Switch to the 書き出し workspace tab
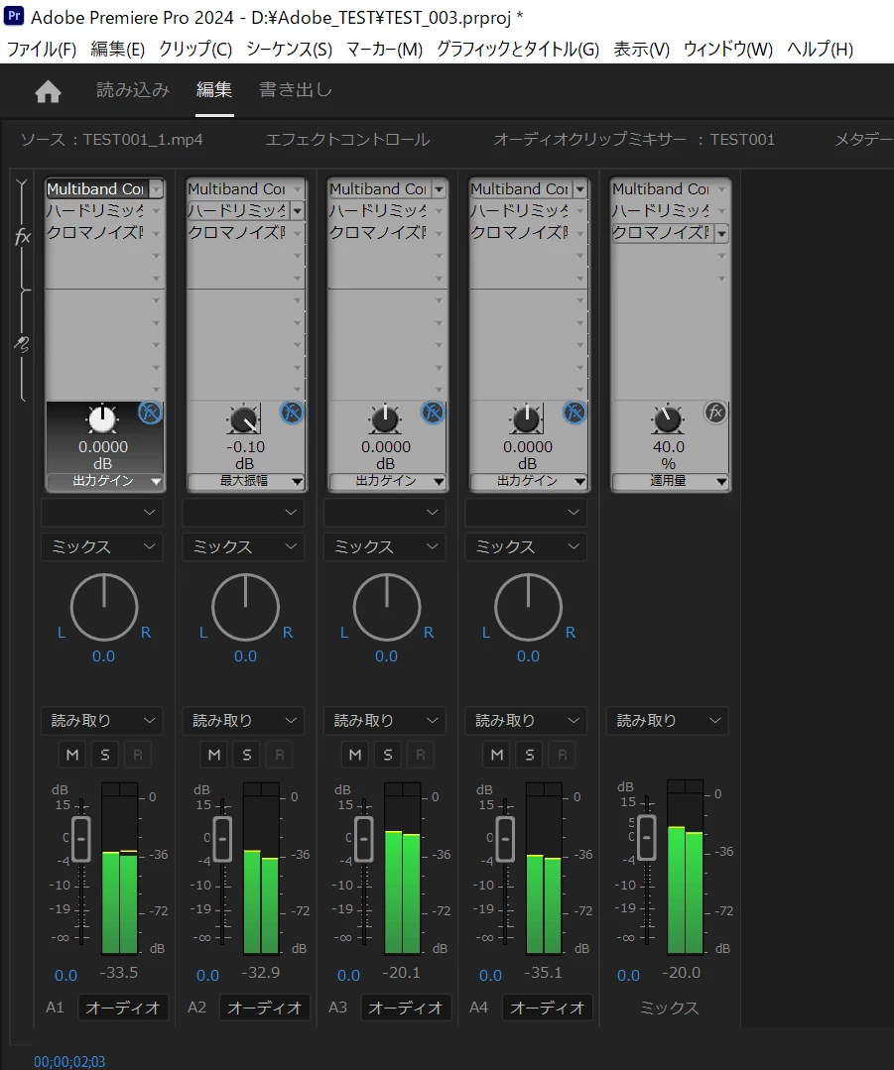 tap(296, 90)
